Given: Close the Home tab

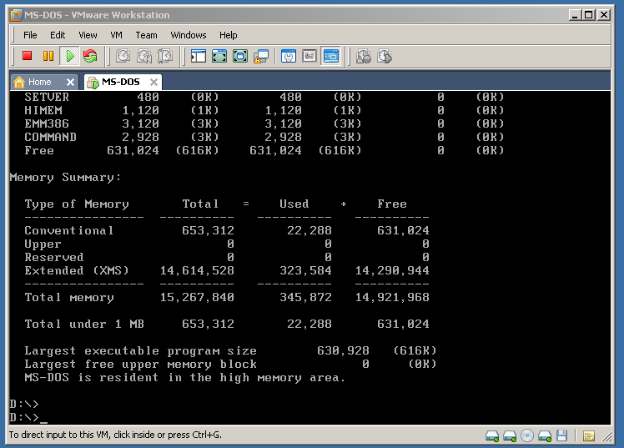Looking at the screenshot, I should pyautogui.click(x=70, y=82).
